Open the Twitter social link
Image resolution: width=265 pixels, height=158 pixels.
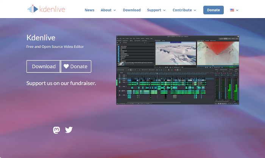[69, 130]
